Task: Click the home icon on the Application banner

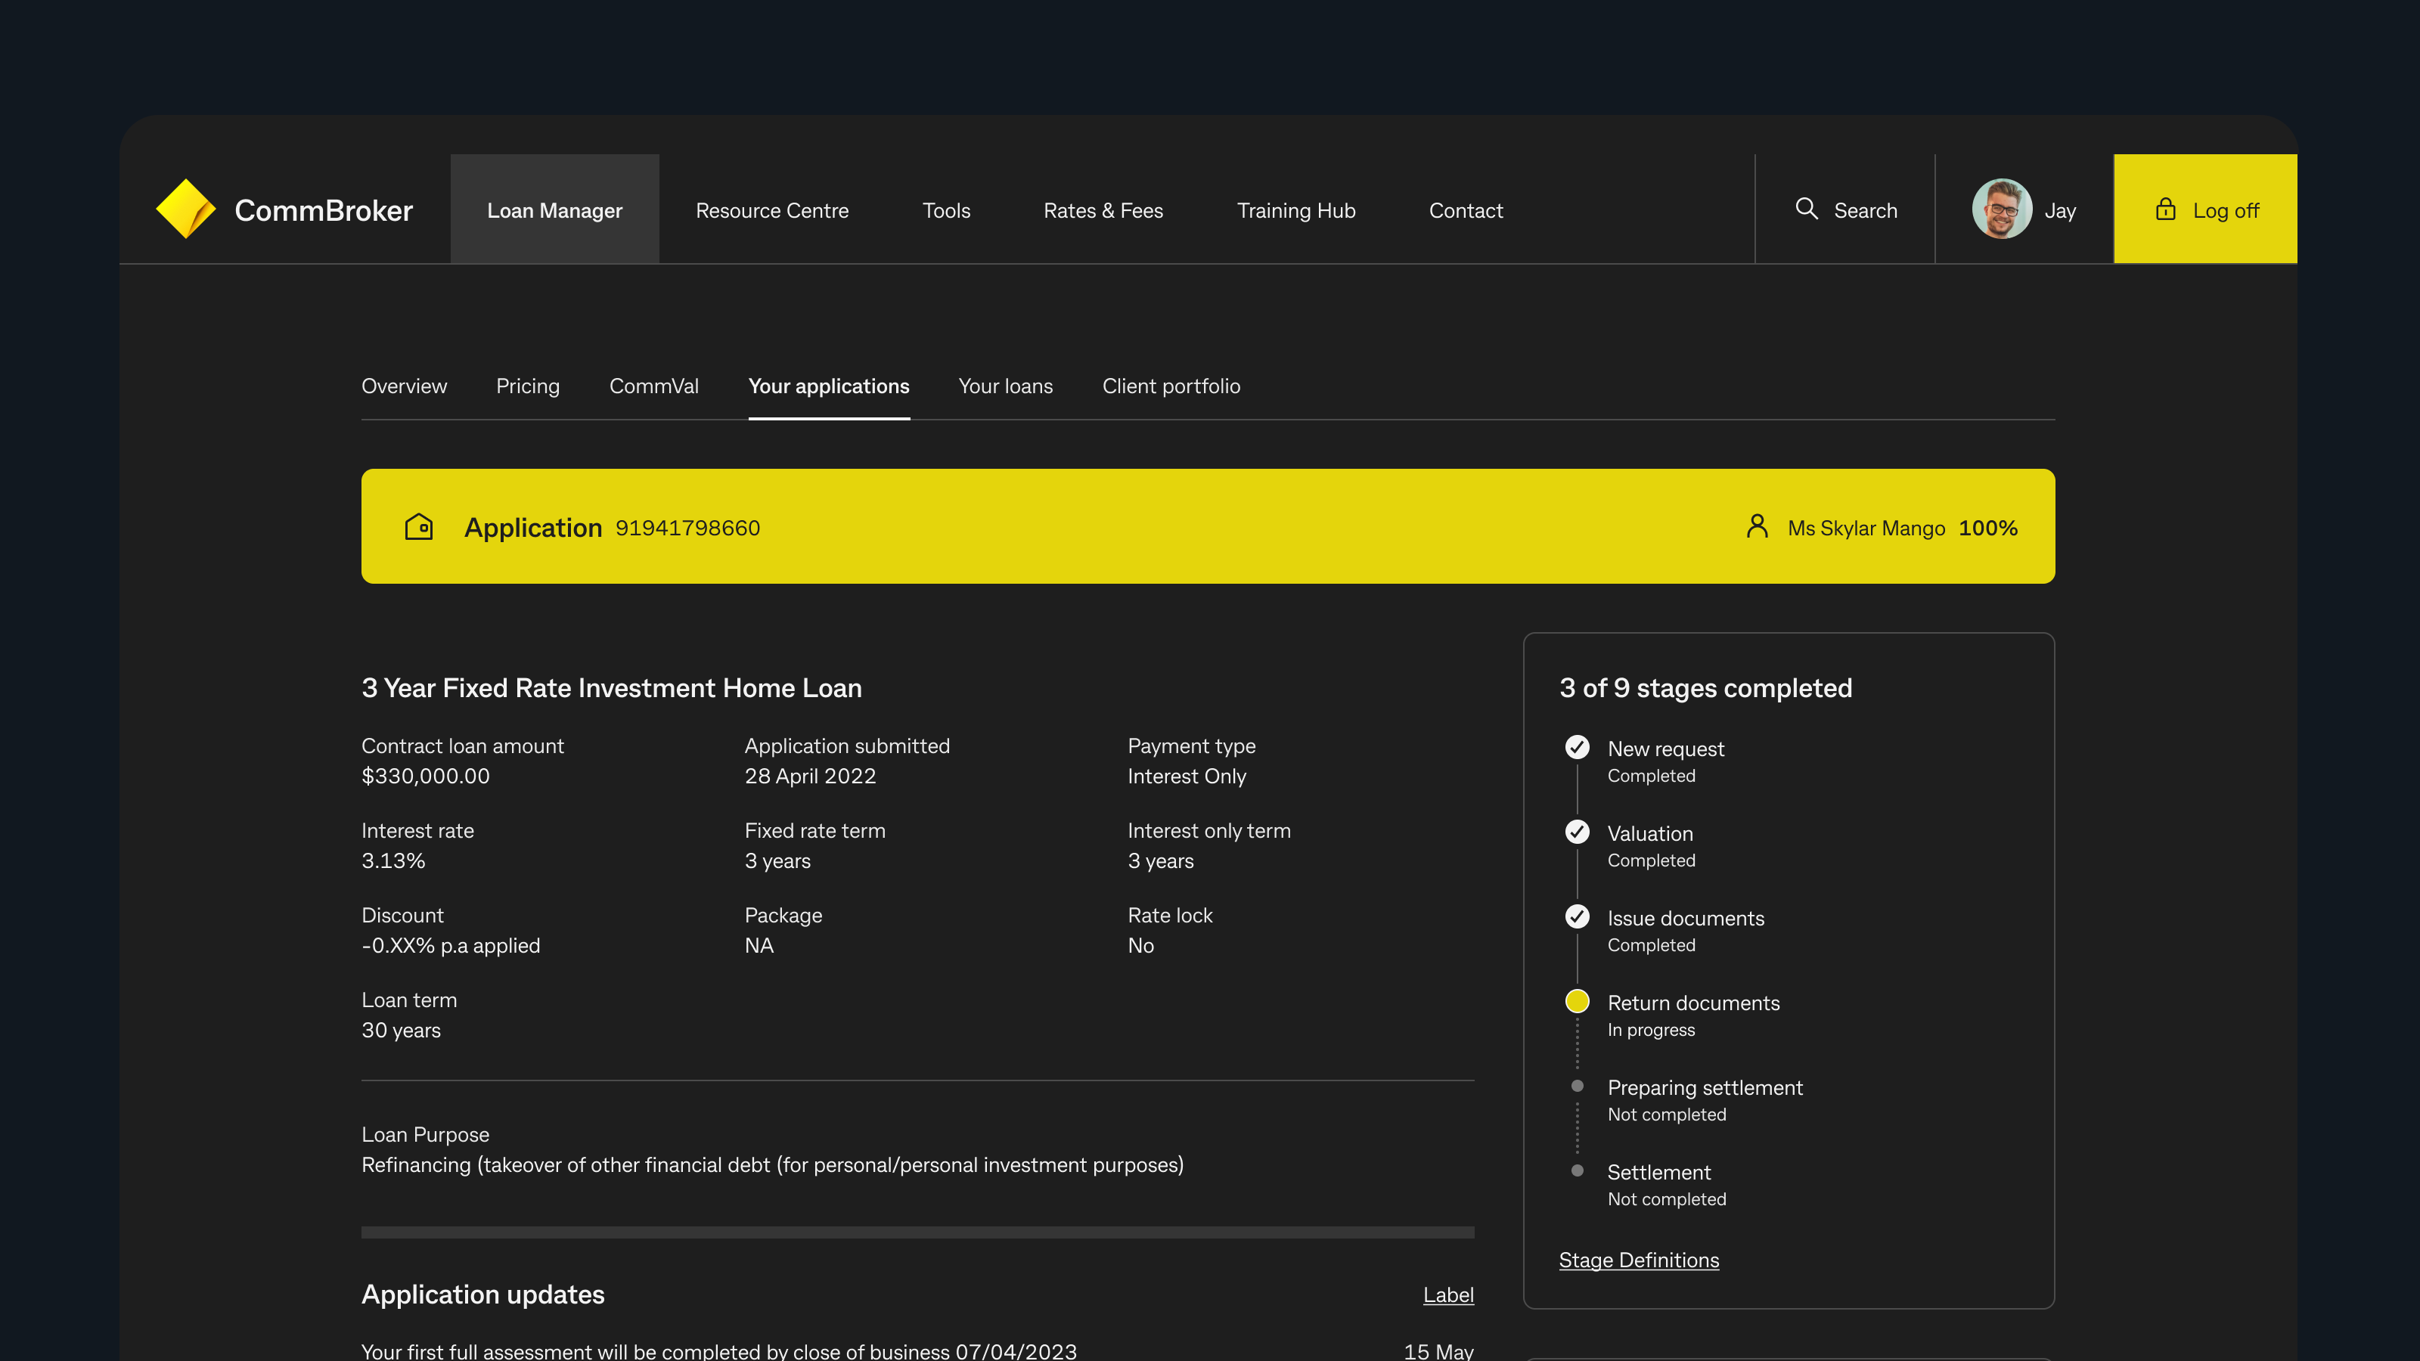Action: tap(419, 526)
